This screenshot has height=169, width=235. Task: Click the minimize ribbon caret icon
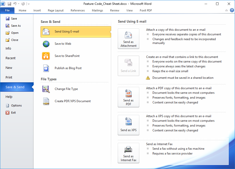click(x=226, y=10)
